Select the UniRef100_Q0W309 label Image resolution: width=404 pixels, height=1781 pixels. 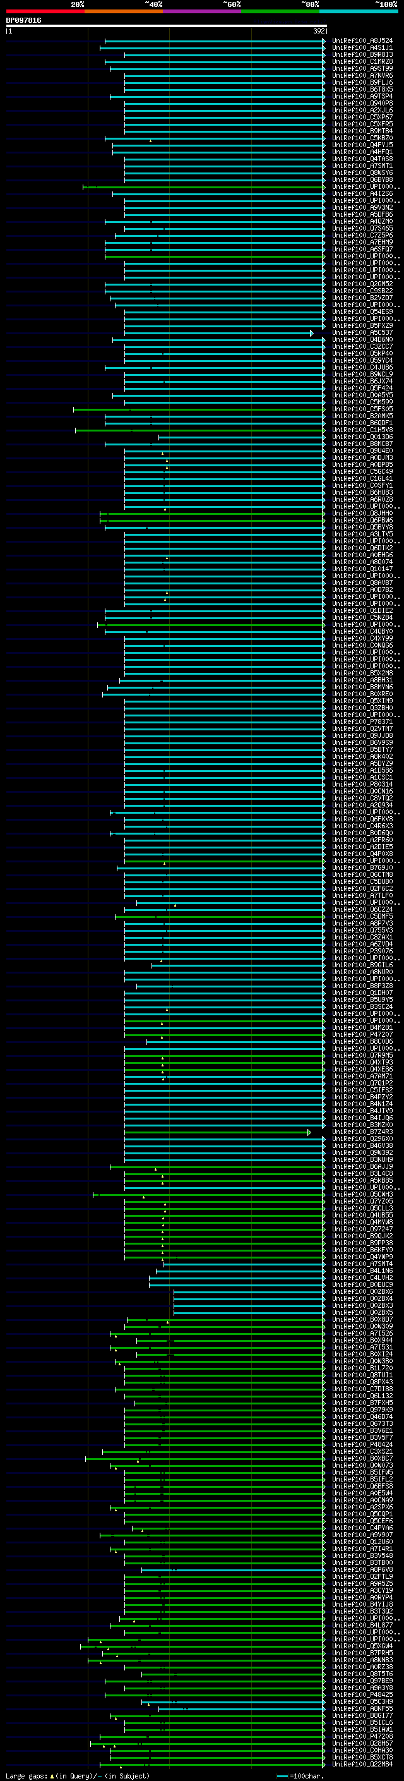tap(362, 1326)
